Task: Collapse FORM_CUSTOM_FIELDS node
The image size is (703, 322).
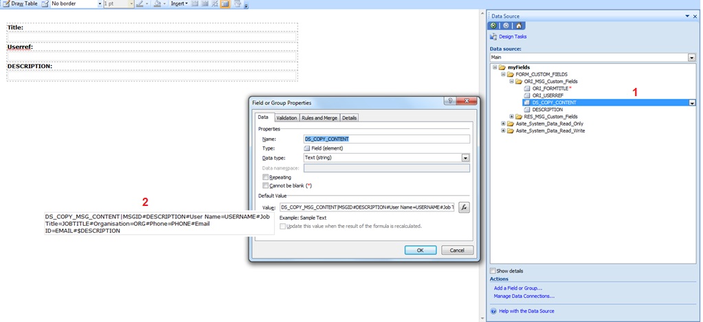Action: point(504,74)
